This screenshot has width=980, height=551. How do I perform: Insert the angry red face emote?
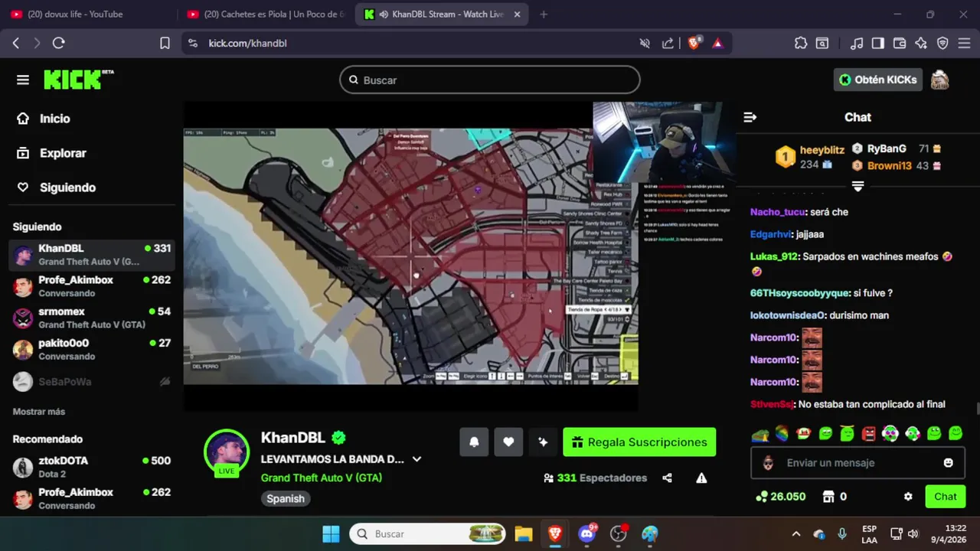868,434
